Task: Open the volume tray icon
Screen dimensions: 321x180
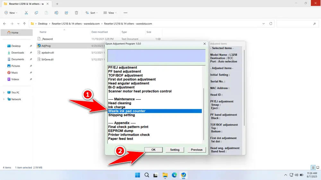Action: tap(296, 175)
